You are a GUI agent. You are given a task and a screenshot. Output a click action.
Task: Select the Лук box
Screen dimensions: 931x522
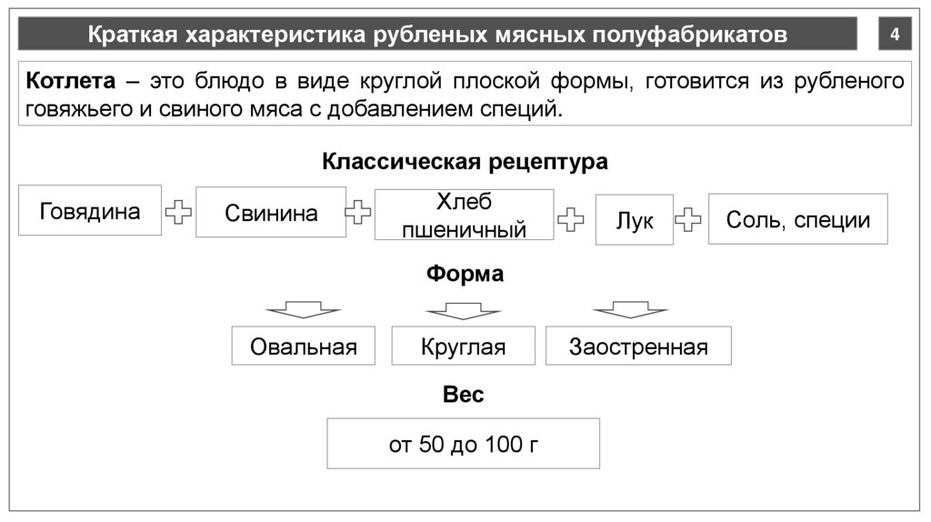tap(635, 220)
